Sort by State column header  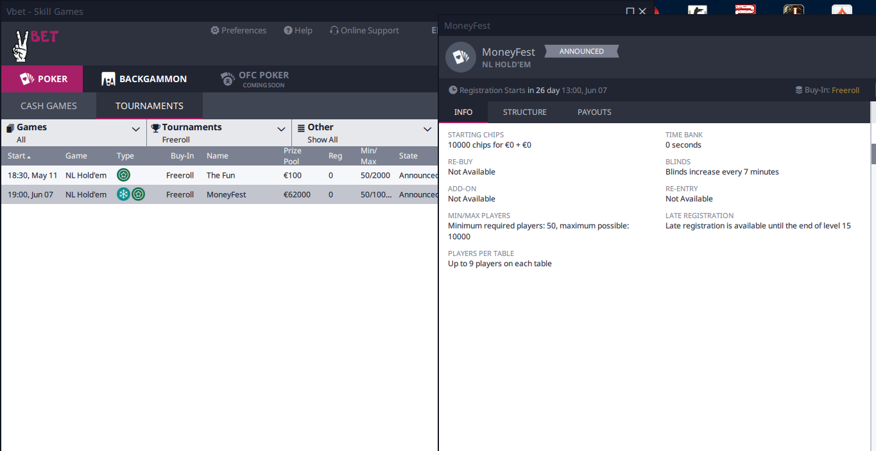[408, 156]
